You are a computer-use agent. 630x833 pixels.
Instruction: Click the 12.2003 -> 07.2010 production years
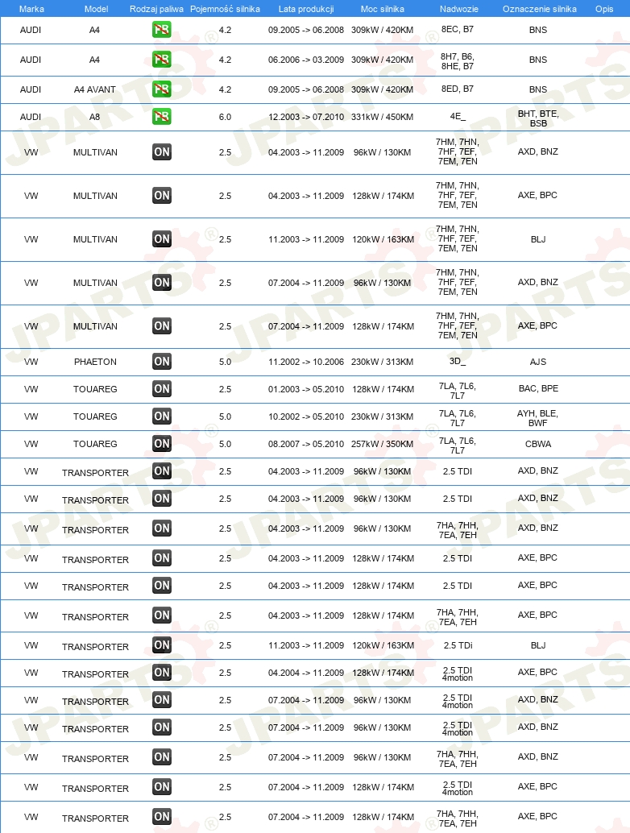(306, 117)
